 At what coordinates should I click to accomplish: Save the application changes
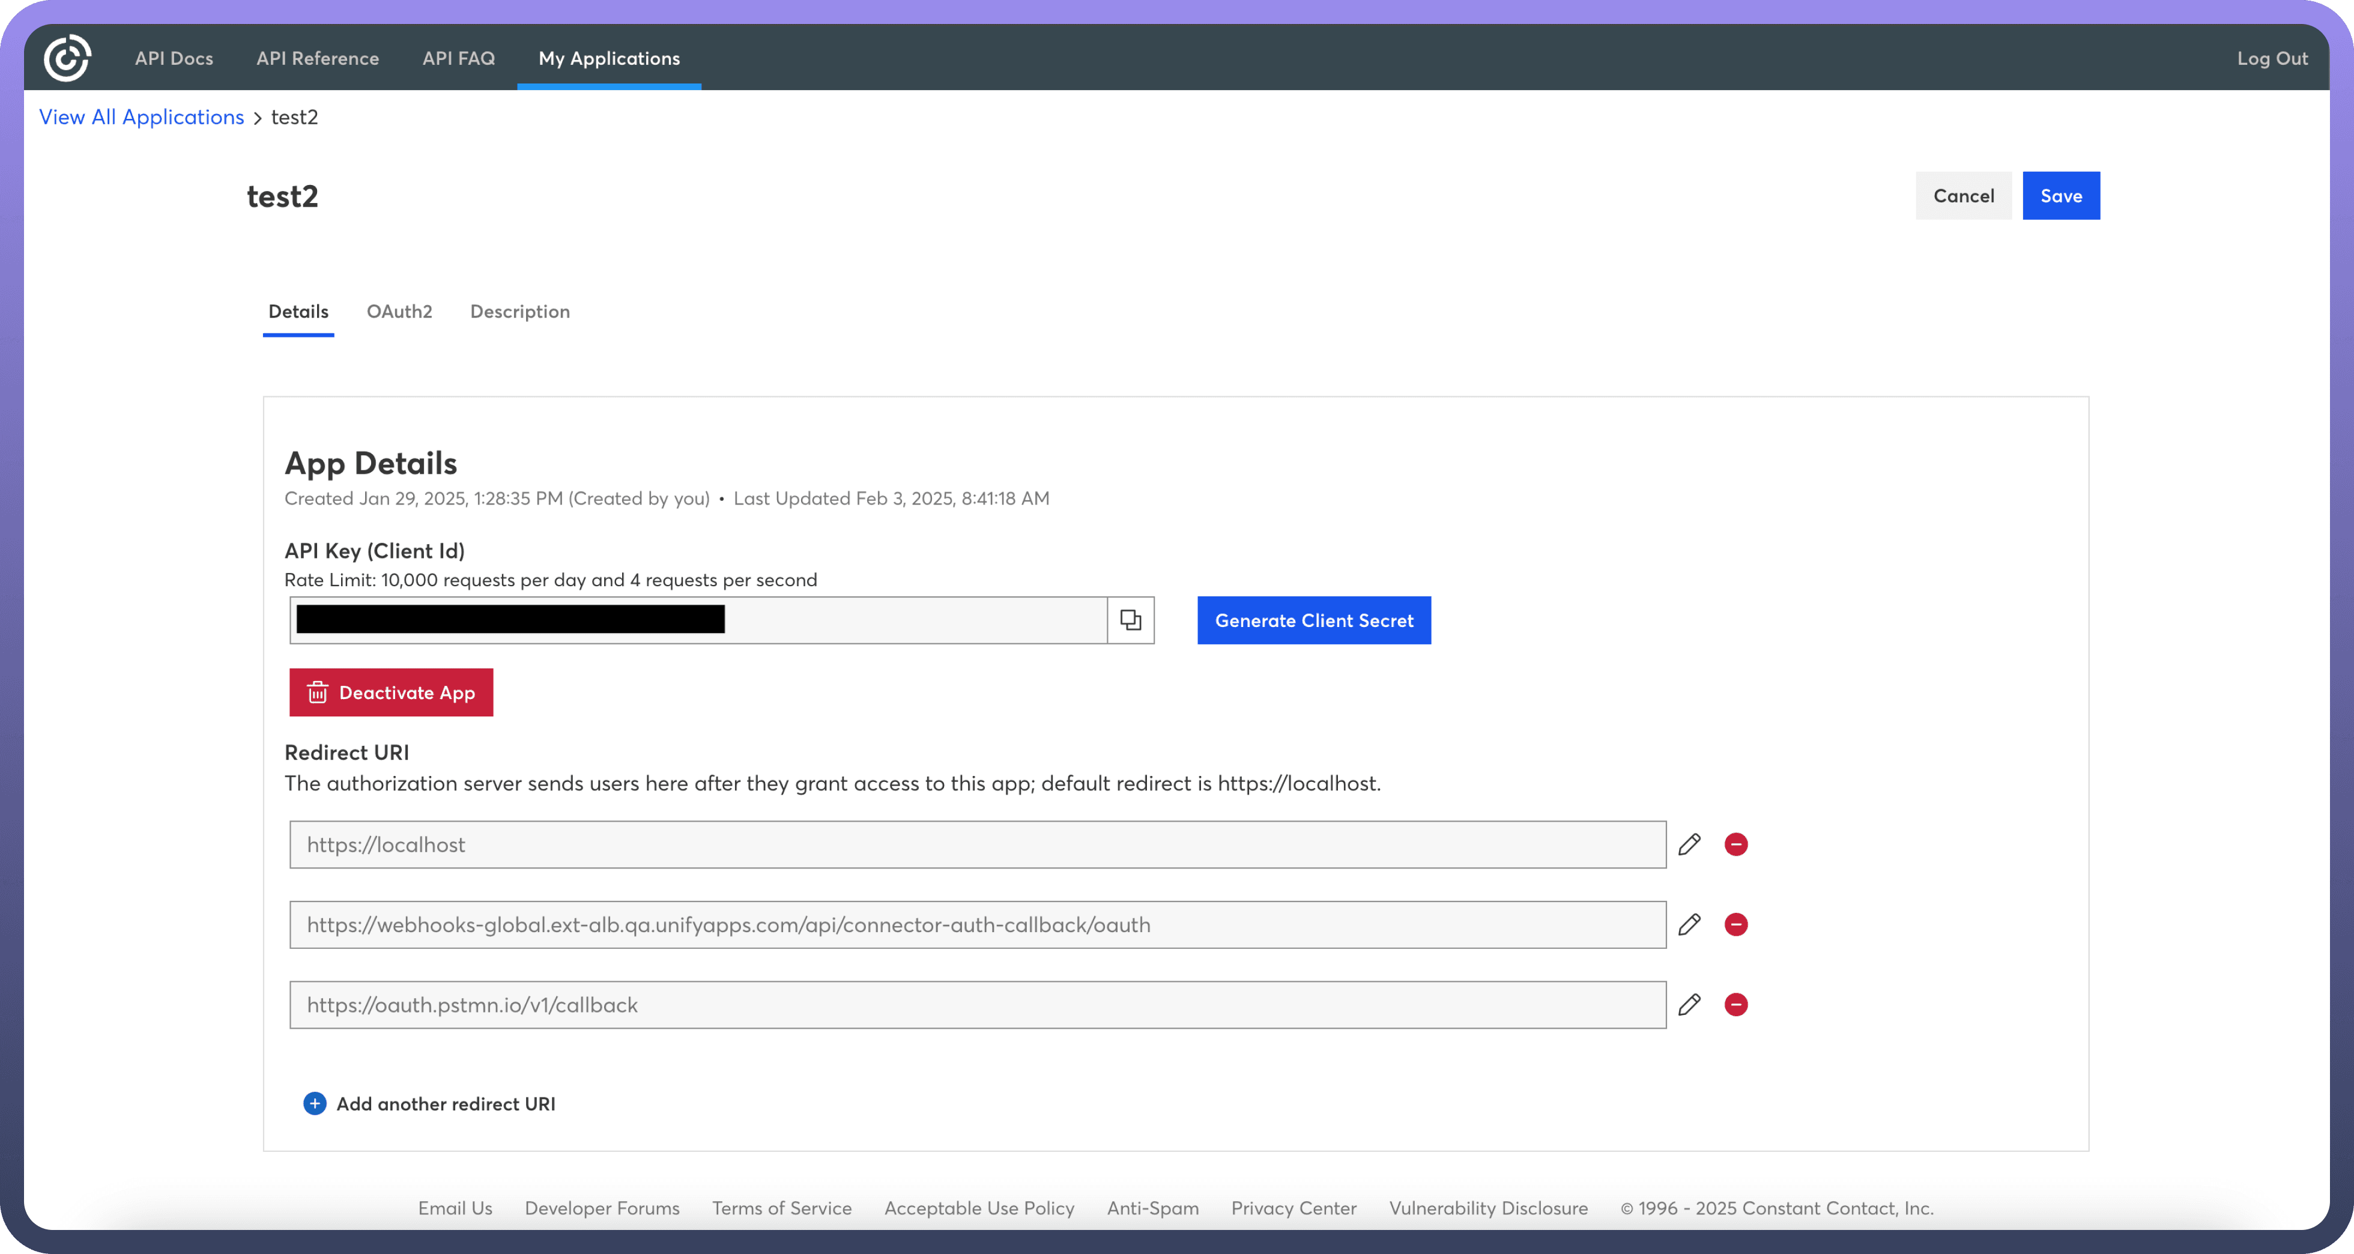click(x=2061, y=196)
